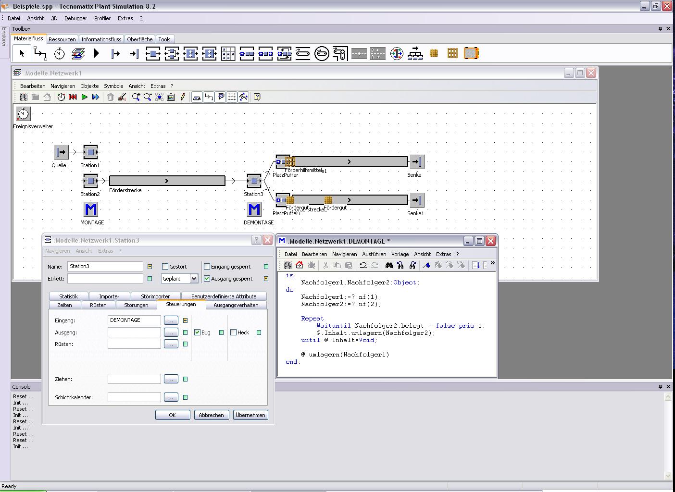Toggle the comment bubble icon in network toolbar

click(x=220, y=97)
